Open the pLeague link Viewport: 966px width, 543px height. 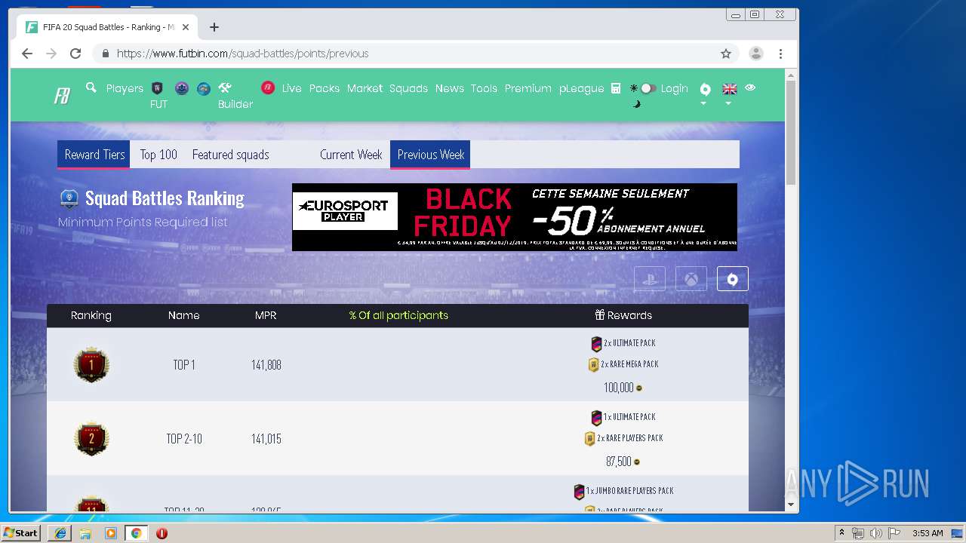tap(581, 88)
